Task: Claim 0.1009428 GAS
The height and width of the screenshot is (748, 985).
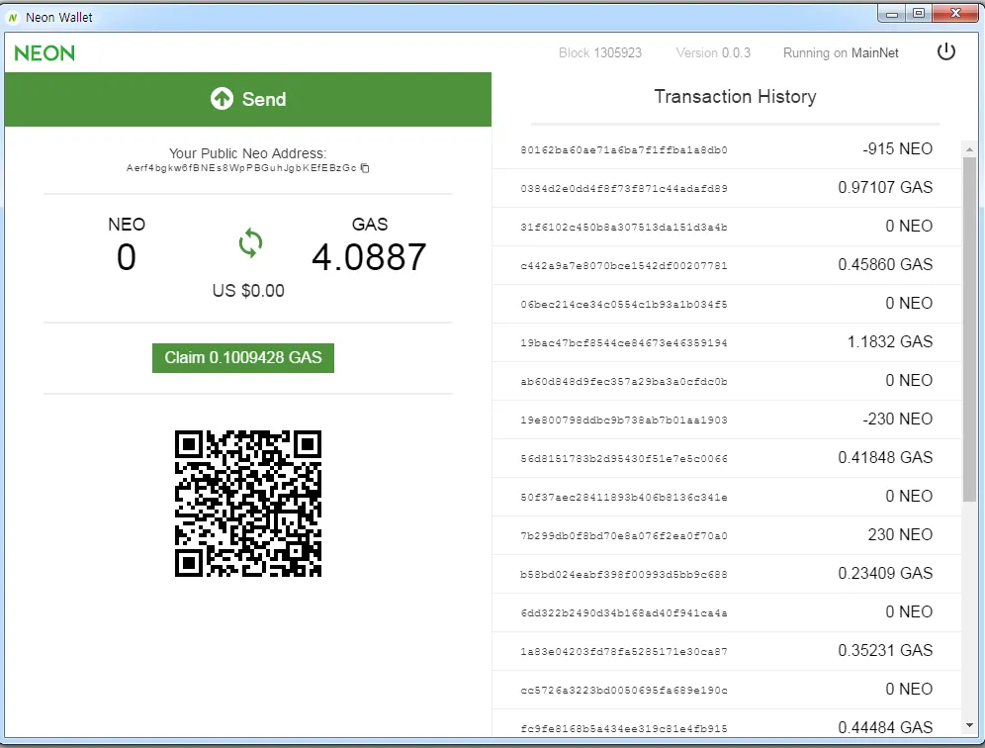Action: coord(243,357)
